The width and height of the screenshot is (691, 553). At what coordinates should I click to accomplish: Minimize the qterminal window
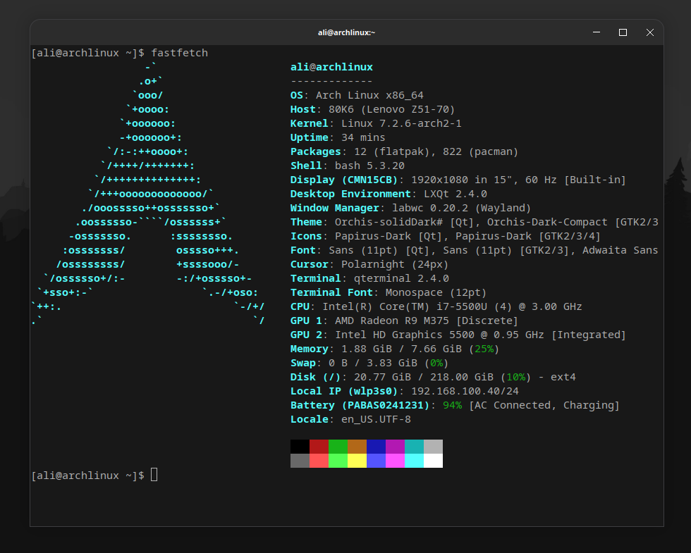597,32
